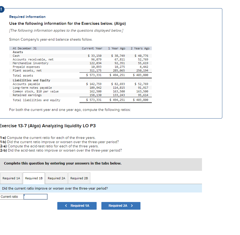The height and width of the screenshot is (235, 240).
Task: Click the 2 Years Ago column header
Action: [x=140, y=48]
